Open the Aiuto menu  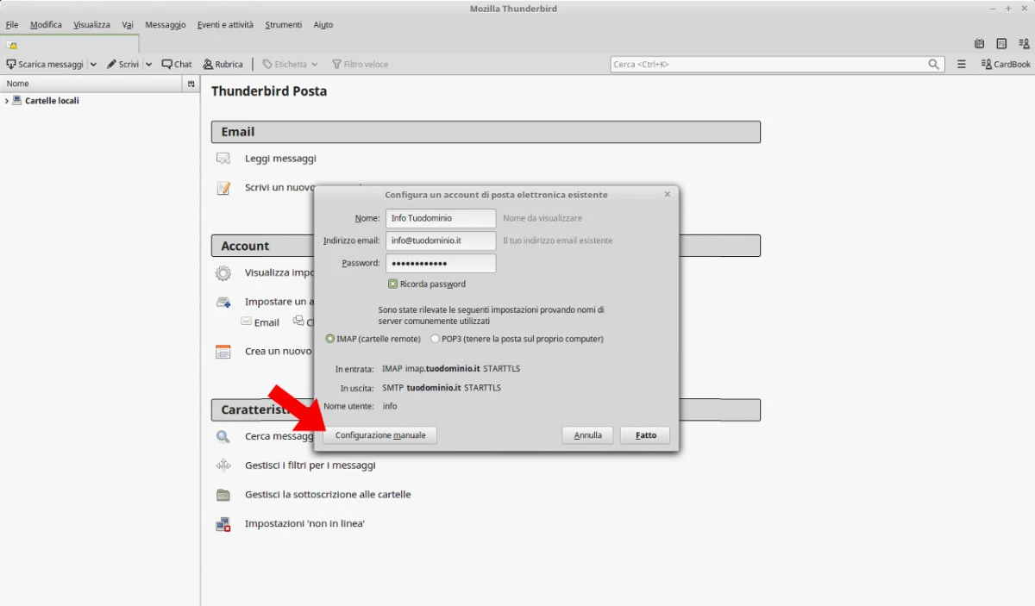click(x=323, y=25)
